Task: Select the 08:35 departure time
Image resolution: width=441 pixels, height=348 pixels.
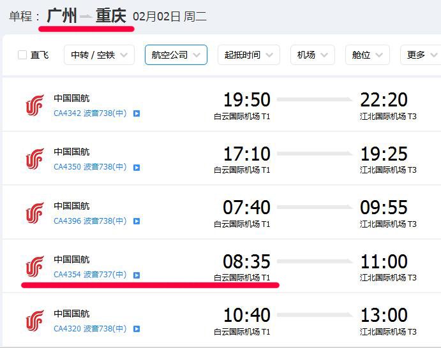Action: [x=246, y=261]
